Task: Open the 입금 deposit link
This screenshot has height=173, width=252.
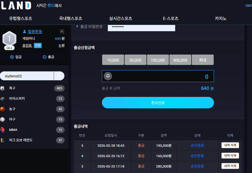Action: pos(16,57)
